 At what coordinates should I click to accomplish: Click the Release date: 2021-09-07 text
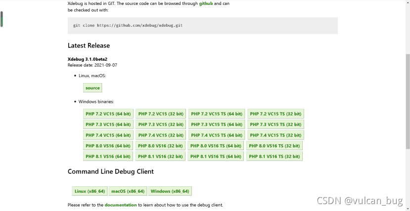92,65
